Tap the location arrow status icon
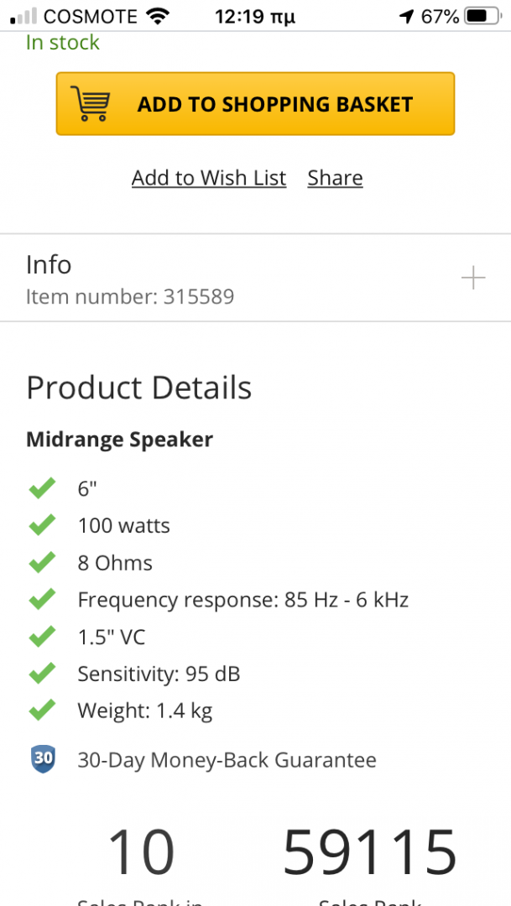The height and width of the screenshot is (906, 511). click(406, 16)
